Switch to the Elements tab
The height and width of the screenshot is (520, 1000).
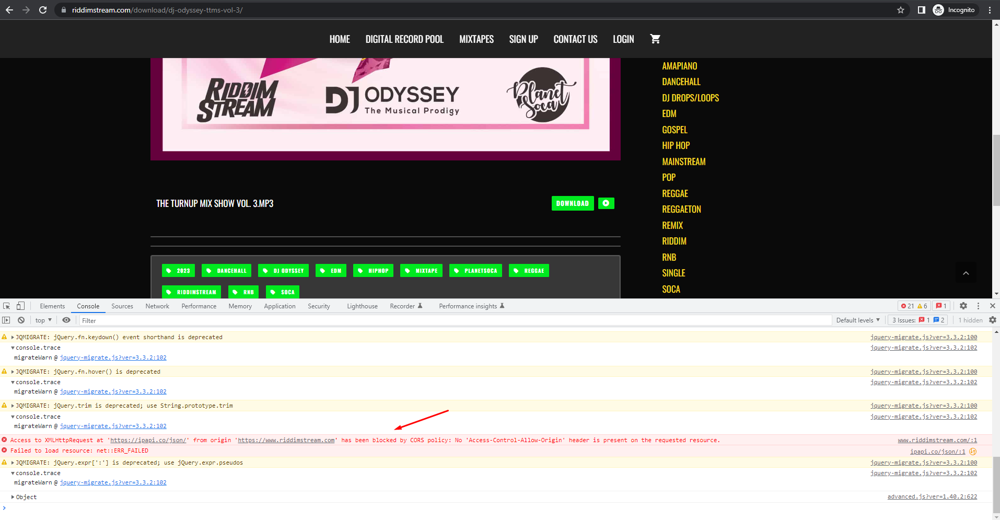click(x=52, y=306)
